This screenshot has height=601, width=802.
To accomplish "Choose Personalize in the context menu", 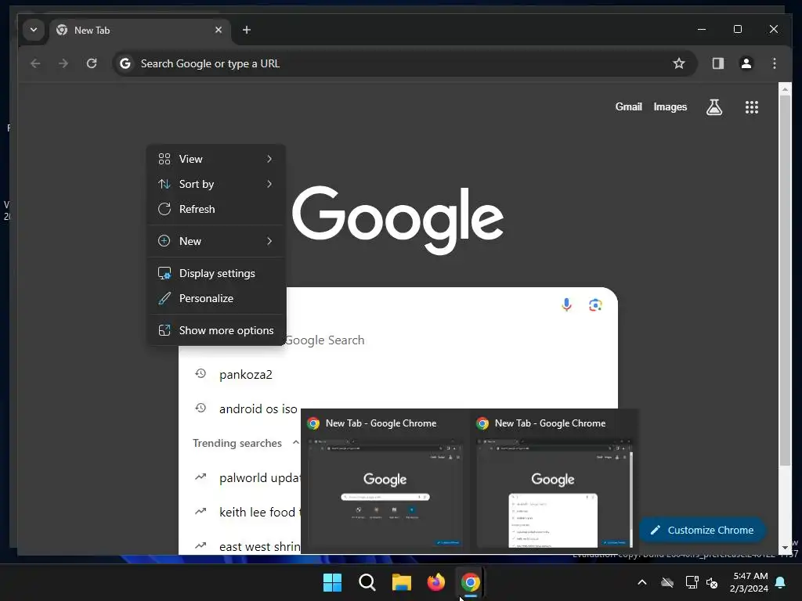I will coord(216,298).
